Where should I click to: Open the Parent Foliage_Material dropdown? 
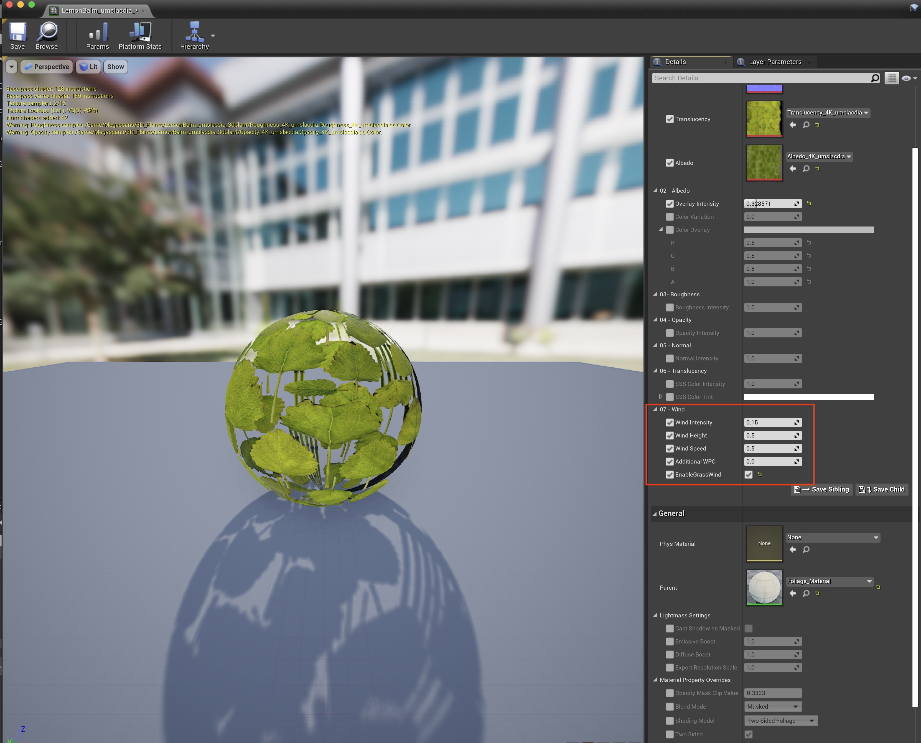point(830,581)
